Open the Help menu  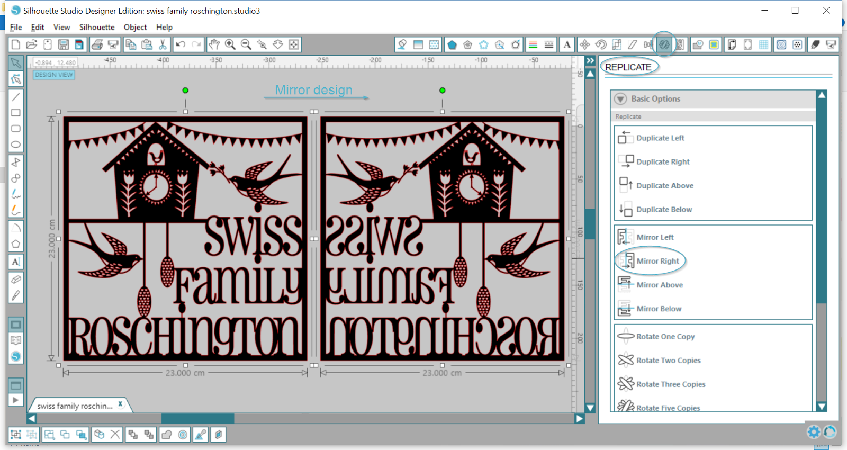click(x=164, y=27)
